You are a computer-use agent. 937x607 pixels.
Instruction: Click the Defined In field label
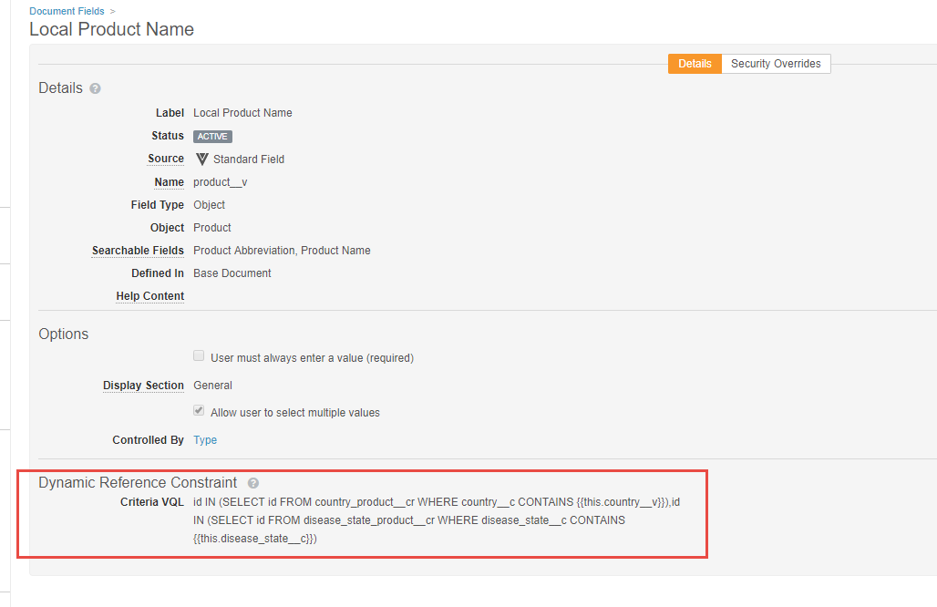[x=157, y=273]
